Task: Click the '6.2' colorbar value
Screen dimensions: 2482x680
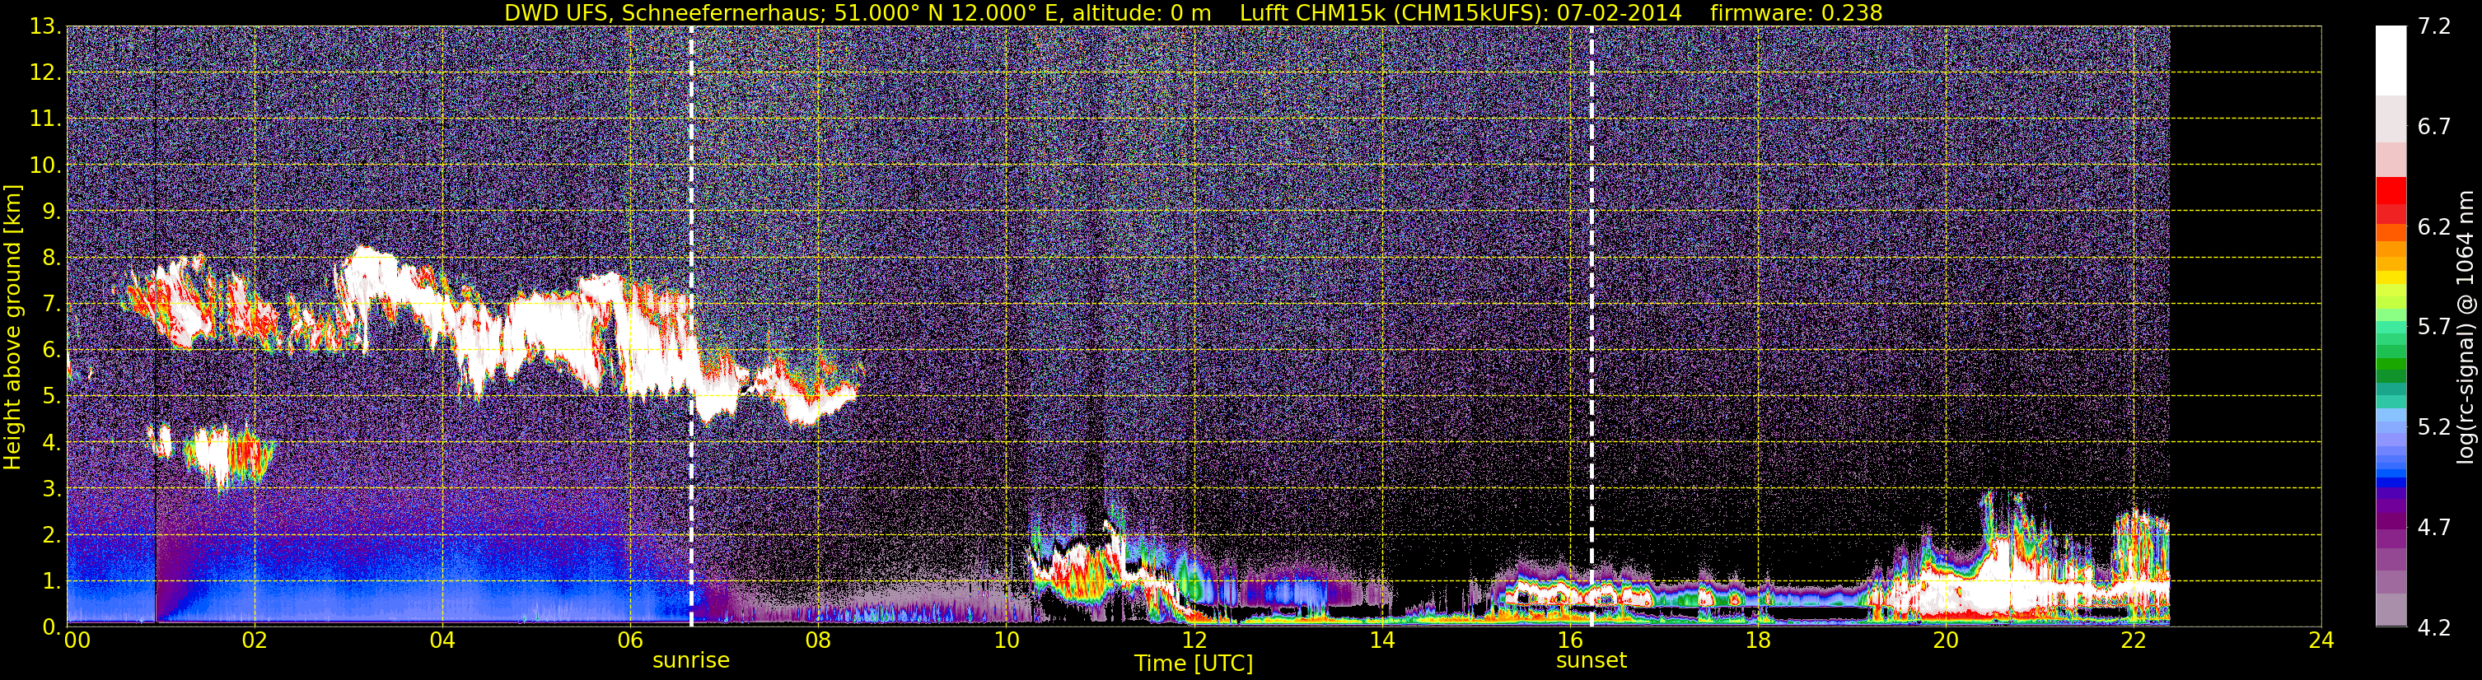Action: 2434,227
